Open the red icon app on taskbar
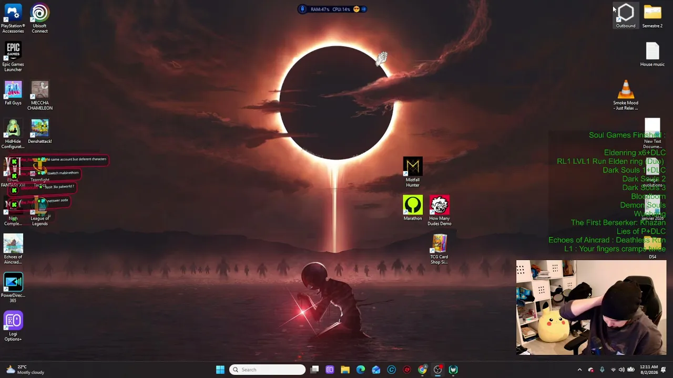Viewport: 673px width, 378px height. point(407,370)
